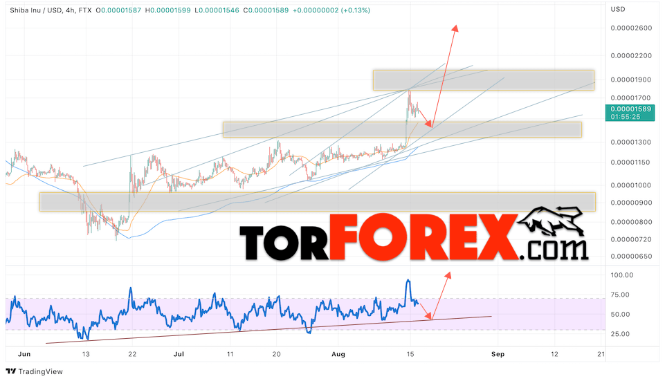Click the close value C0.00001589

(x=266, y=10)
